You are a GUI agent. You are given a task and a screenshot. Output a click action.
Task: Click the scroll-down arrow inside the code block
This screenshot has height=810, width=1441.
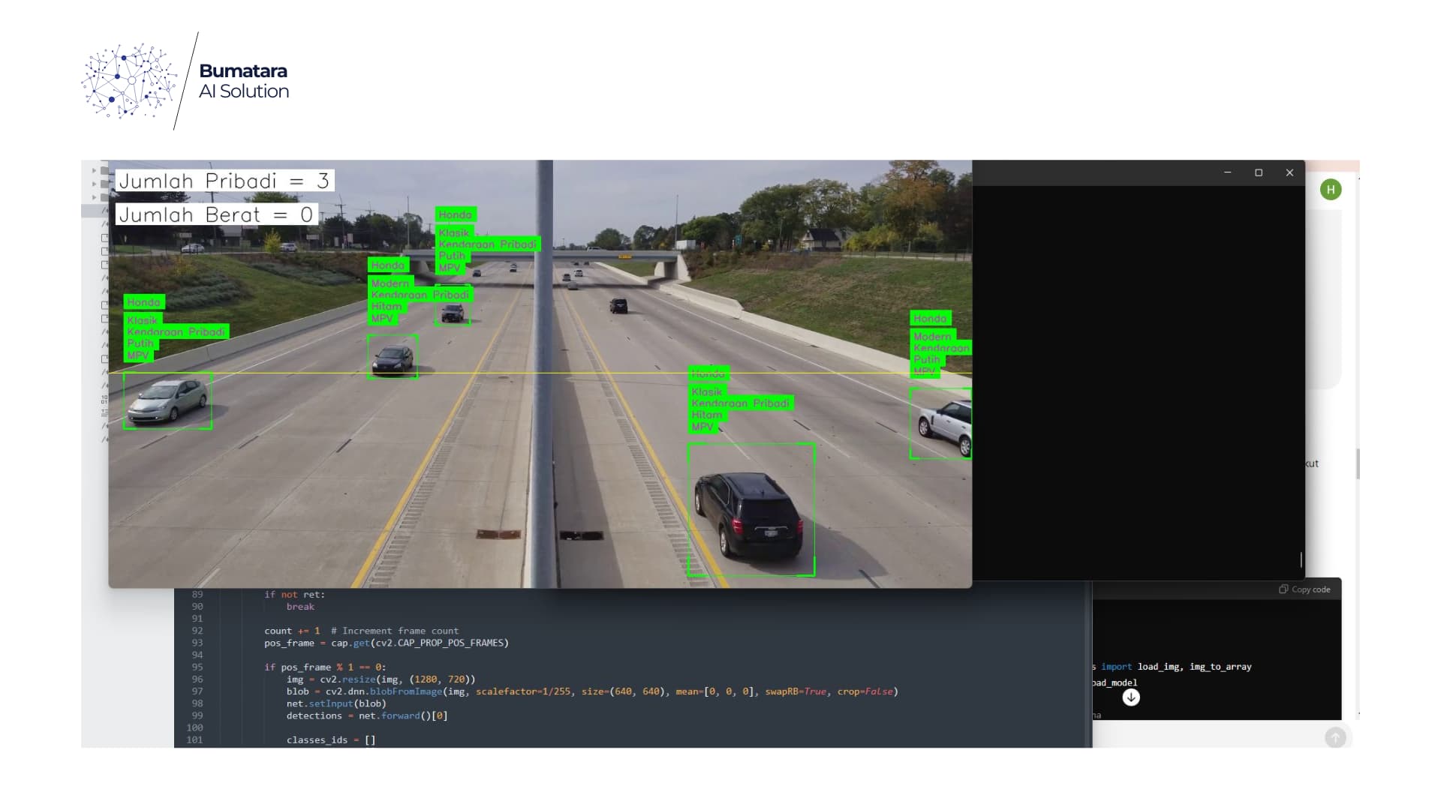pos(1131,697)
